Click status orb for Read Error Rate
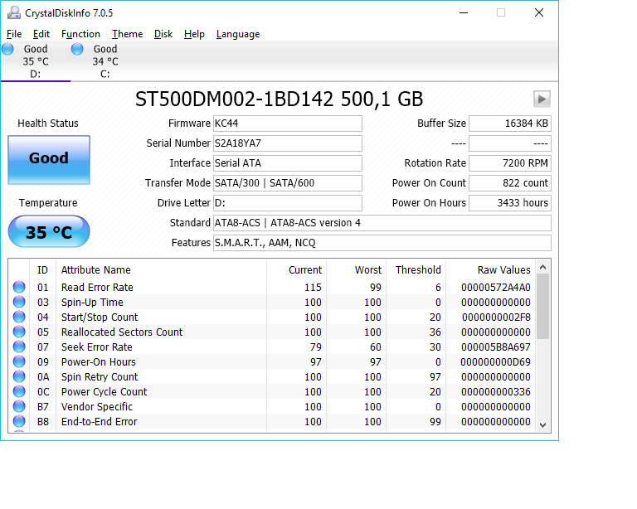This screenshot has width=637, height=509. [x=19, y=287]
